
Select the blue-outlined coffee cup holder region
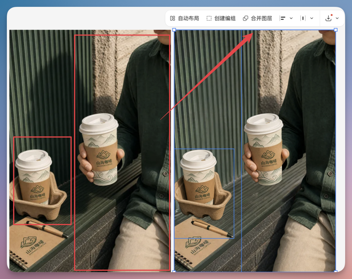pyautogui.click(x=205, y=192)
